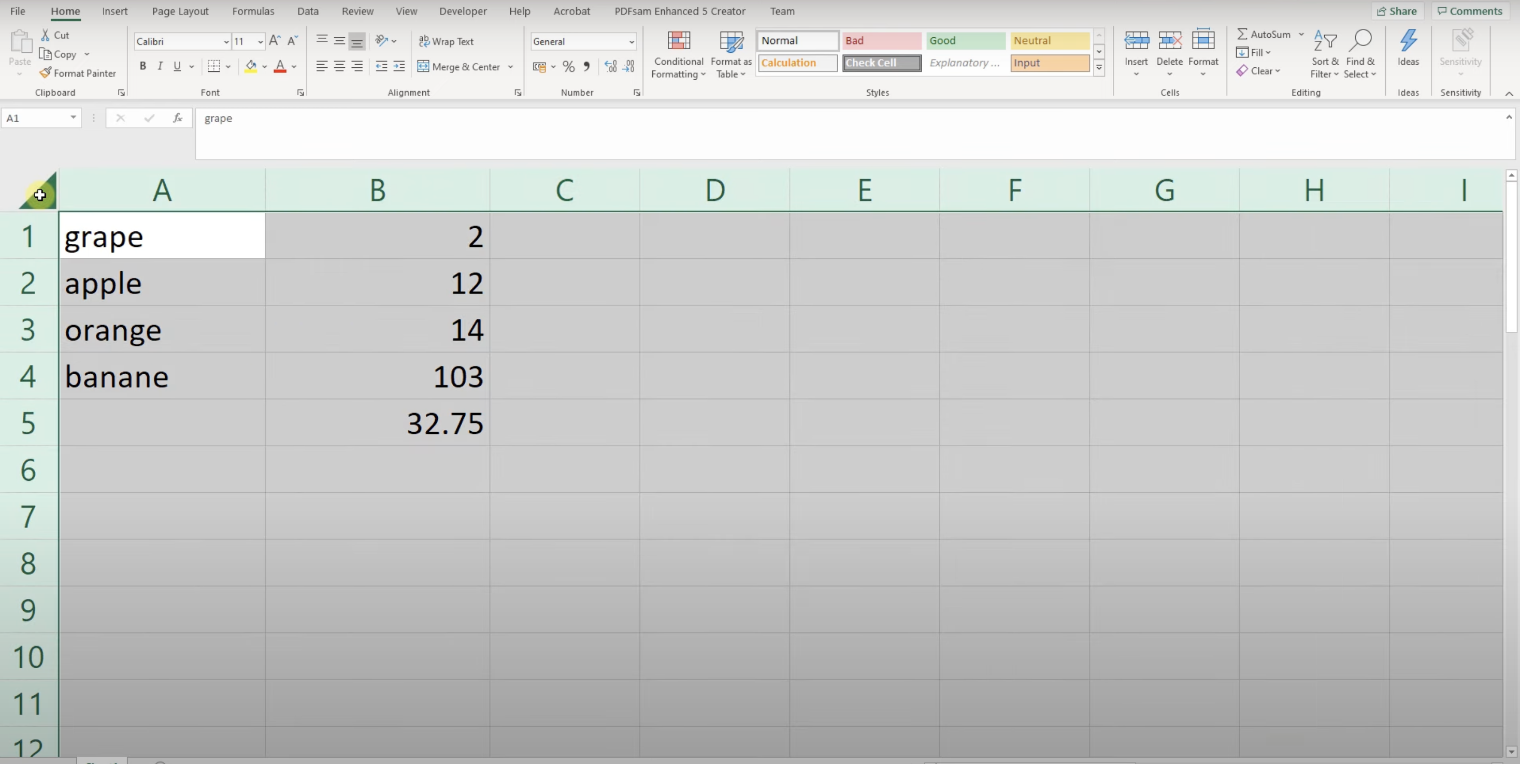Viewport: 1520px width, 764px height.
Task: Click the Cut scissors icon
Action: click(x=46, y=35)
